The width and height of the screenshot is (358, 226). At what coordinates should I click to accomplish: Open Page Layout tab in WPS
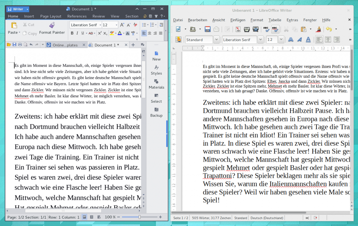51,16
